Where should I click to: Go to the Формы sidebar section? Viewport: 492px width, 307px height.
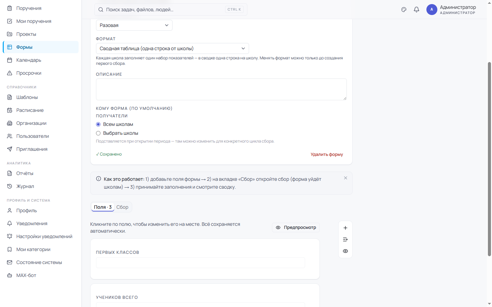click(41, 47)
